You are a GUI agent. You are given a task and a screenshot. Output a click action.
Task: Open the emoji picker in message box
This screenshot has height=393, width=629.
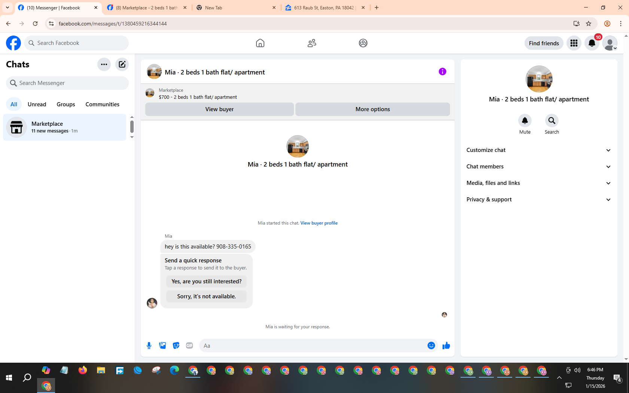click(x=431, y=345)
